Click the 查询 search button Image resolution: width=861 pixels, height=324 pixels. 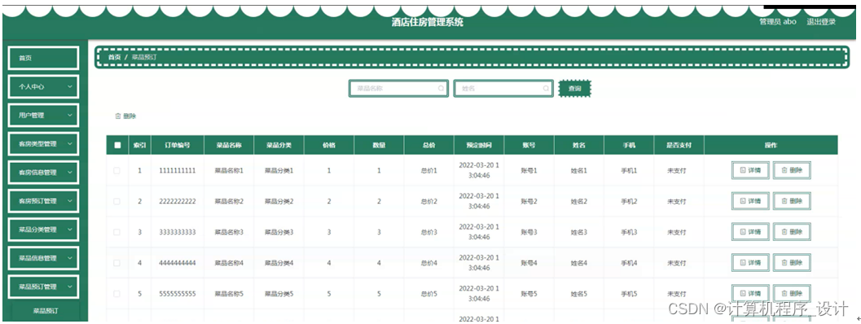click(574, 89)
